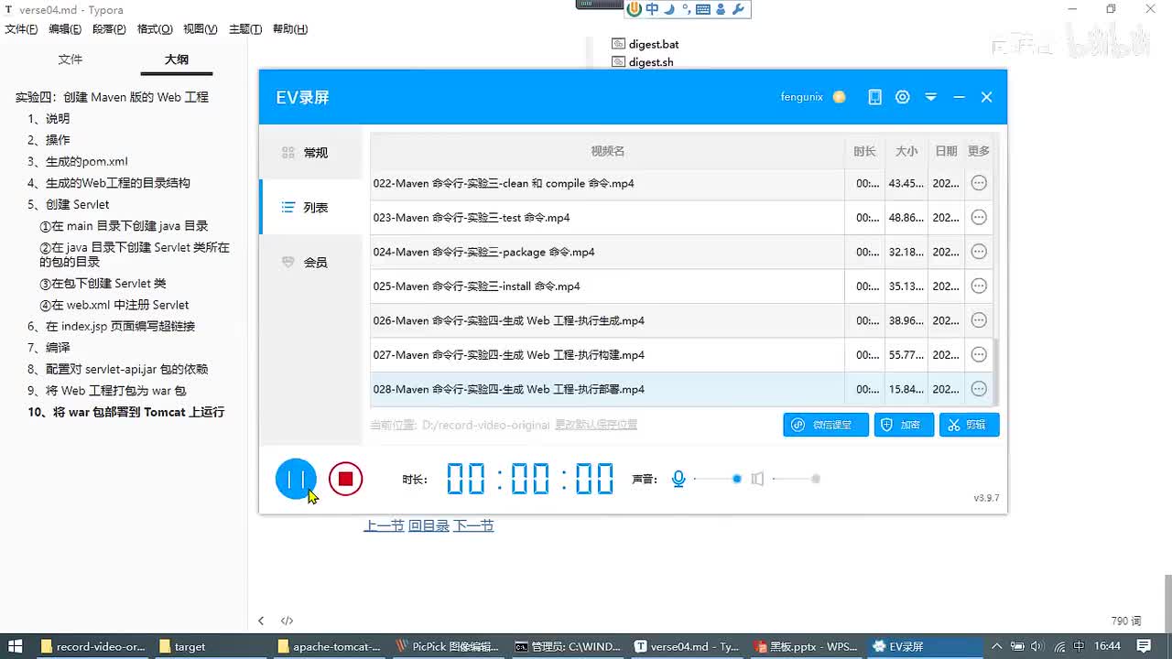
Task: Open 文件(F) menu in Typora
Action: (x=21, y=29)
